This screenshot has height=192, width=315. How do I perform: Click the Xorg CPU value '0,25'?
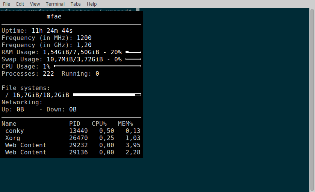tap(107, 138)
